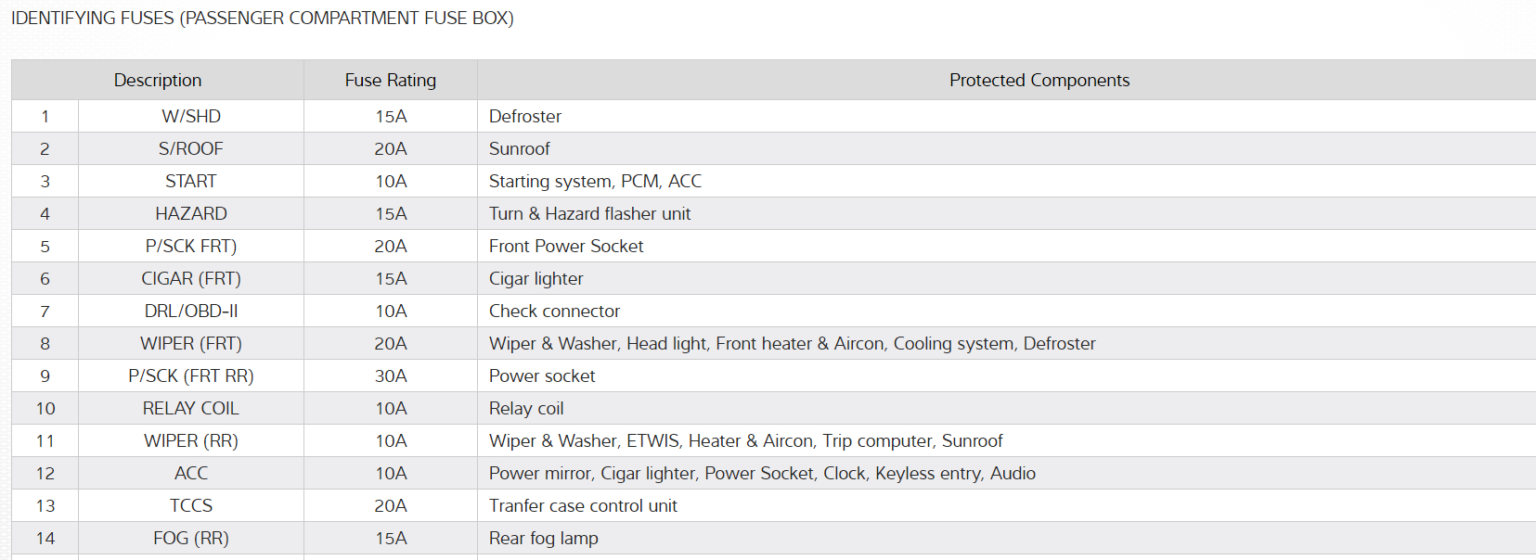
Task: Click the 'IDENTIFYING FUSES' page heading
Action: pyautogui.click(x=263, y=19)
